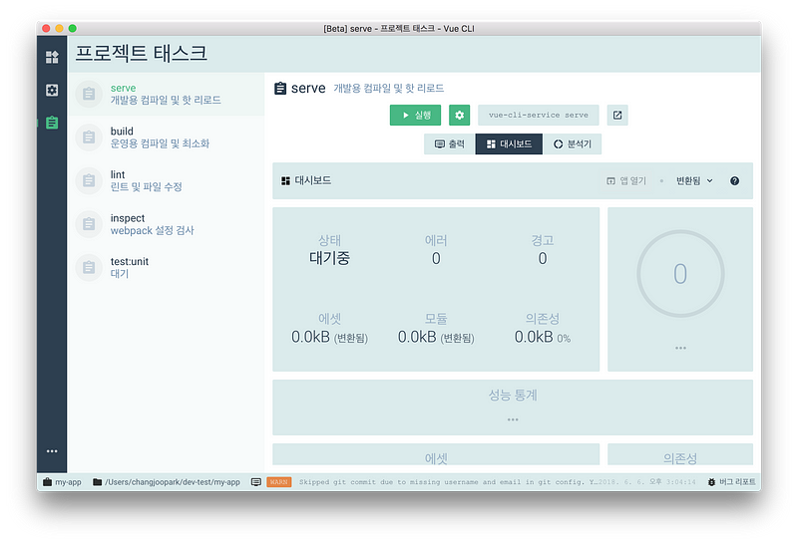Select the lint task

(166, 180)
